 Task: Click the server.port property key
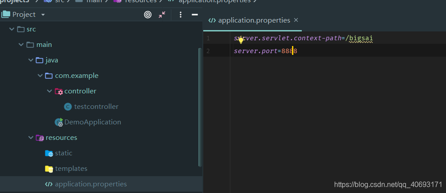(256, 51)
